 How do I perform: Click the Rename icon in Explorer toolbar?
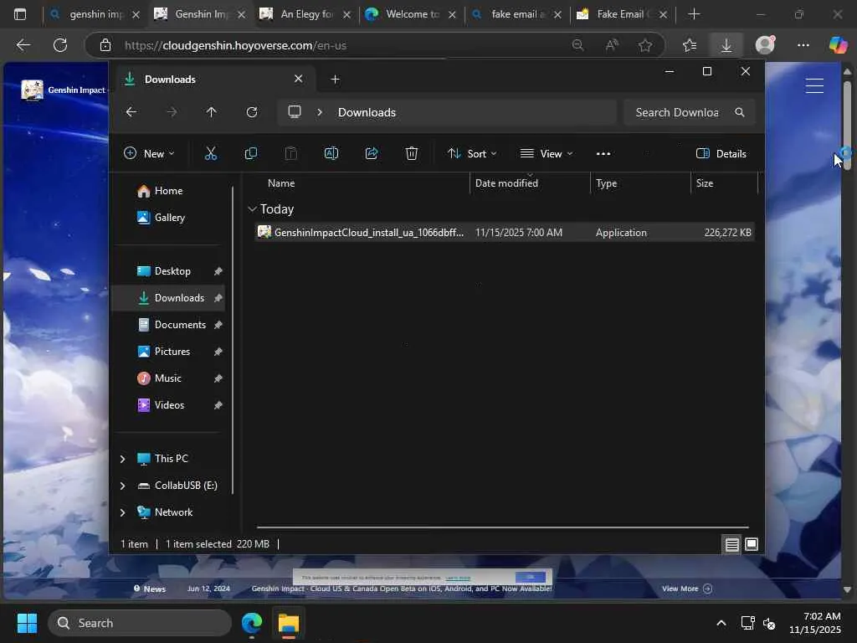click(331, 154)
